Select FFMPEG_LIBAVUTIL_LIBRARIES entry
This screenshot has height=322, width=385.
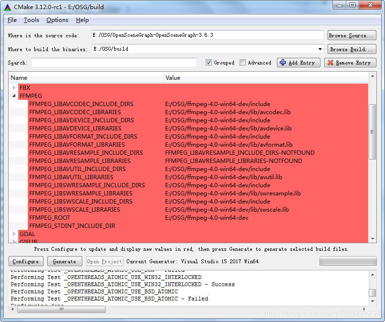pyautogui.click(x=71, y=177)
